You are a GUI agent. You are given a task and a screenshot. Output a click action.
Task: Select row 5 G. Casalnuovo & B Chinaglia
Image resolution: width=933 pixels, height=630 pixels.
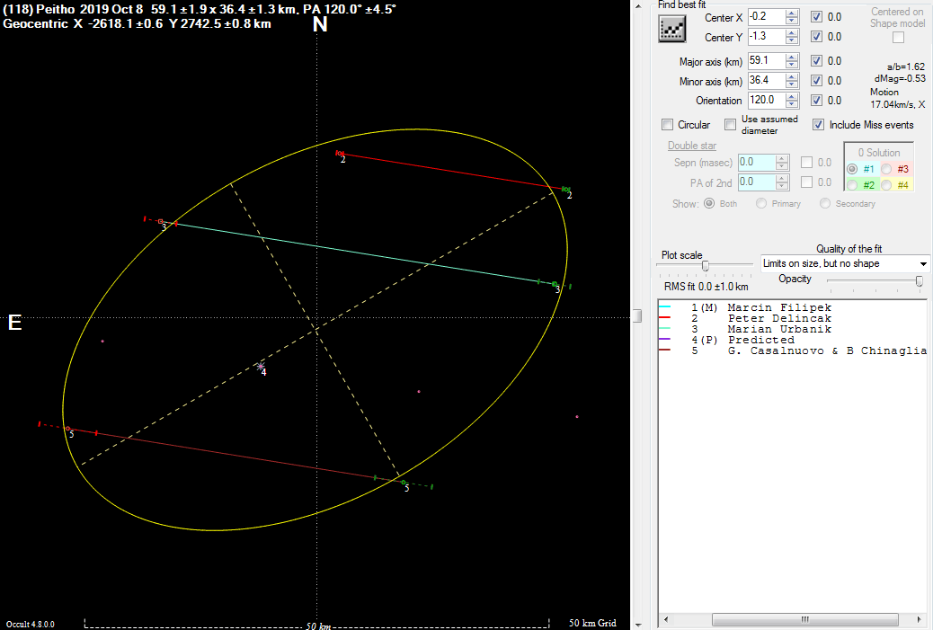click(x=793, y=351)
